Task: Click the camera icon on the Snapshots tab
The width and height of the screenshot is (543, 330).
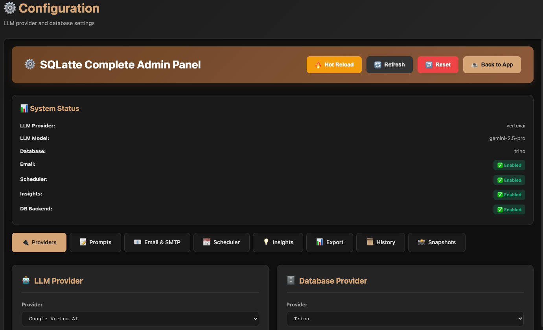Action: click(422, 242)
